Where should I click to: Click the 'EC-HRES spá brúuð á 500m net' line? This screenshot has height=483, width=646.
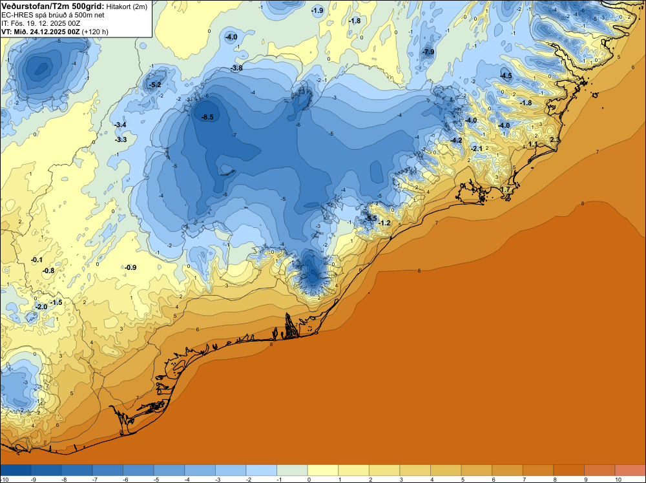53,15
